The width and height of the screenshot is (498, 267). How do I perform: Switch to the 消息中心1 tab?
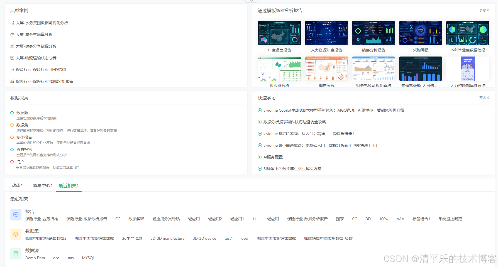42,185
